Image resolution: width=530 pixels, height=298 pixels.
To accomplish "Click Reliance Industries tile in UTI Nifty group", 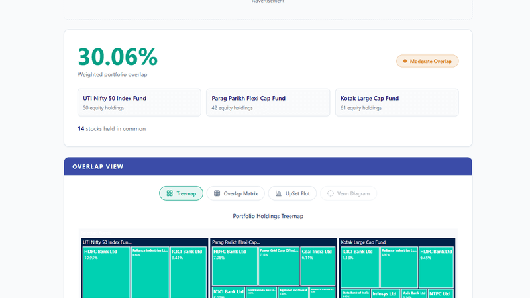I will click(150, 272).
